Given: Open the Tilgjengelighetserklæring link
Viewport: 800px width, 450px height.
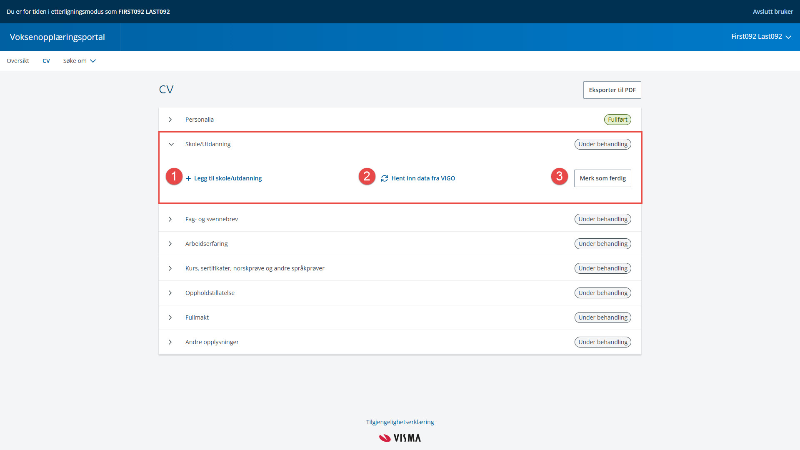Looking at the screenshot, I should coord(400,422).
